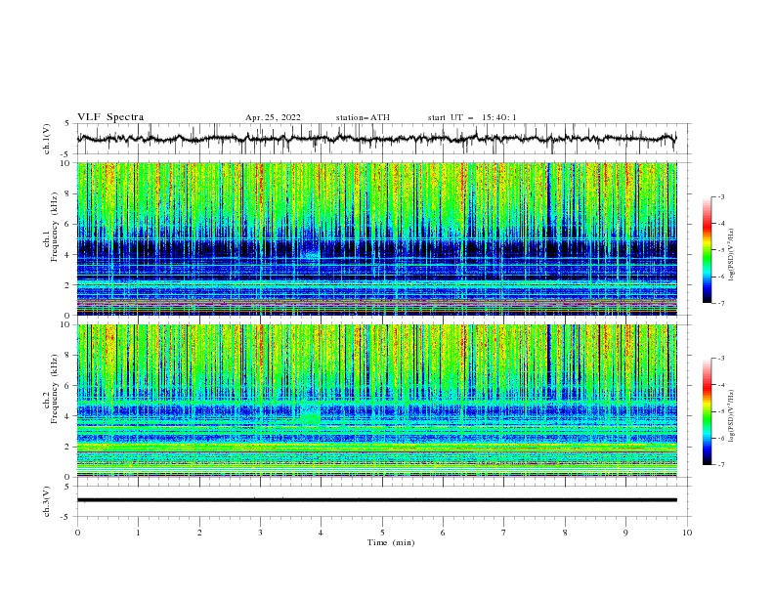
Task: Click the "4" tick on the time axis
Action: pyautogui.click(x=321, y=533)
